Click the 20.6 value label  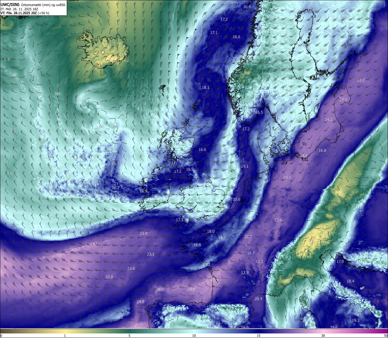coord(236,199)
